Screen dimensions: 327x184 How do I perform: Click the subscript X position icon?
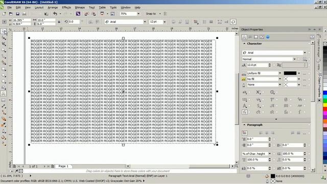(x=258, y=92)
